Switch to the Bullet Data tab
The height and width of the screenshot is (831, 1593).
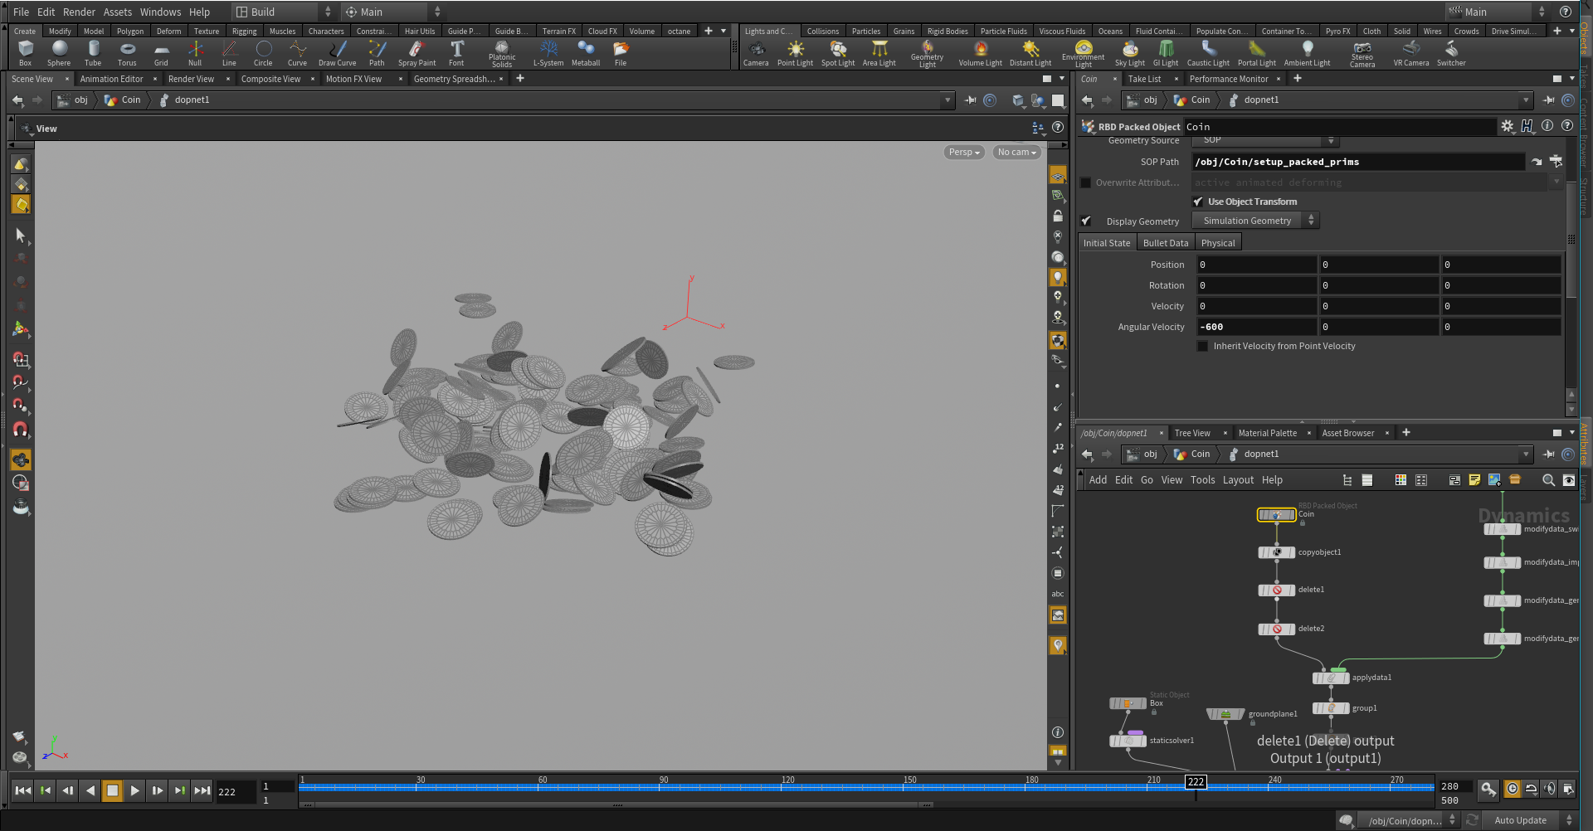click(x=1165, y=243)
